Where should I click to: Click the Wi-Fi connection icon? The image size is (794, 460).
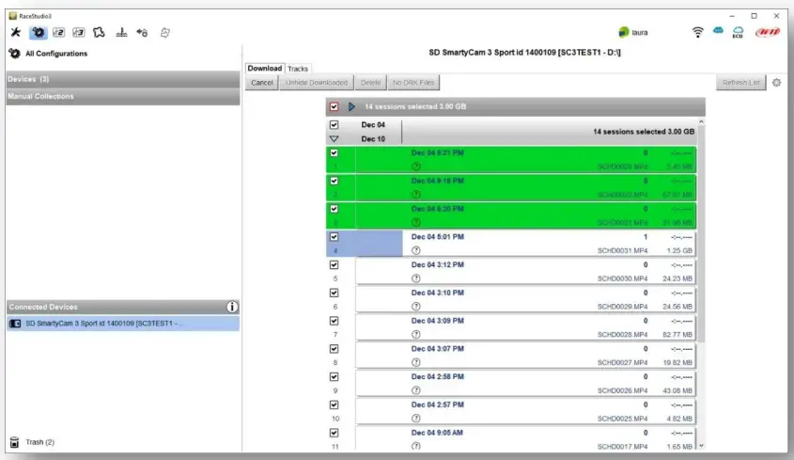point(697,33)
